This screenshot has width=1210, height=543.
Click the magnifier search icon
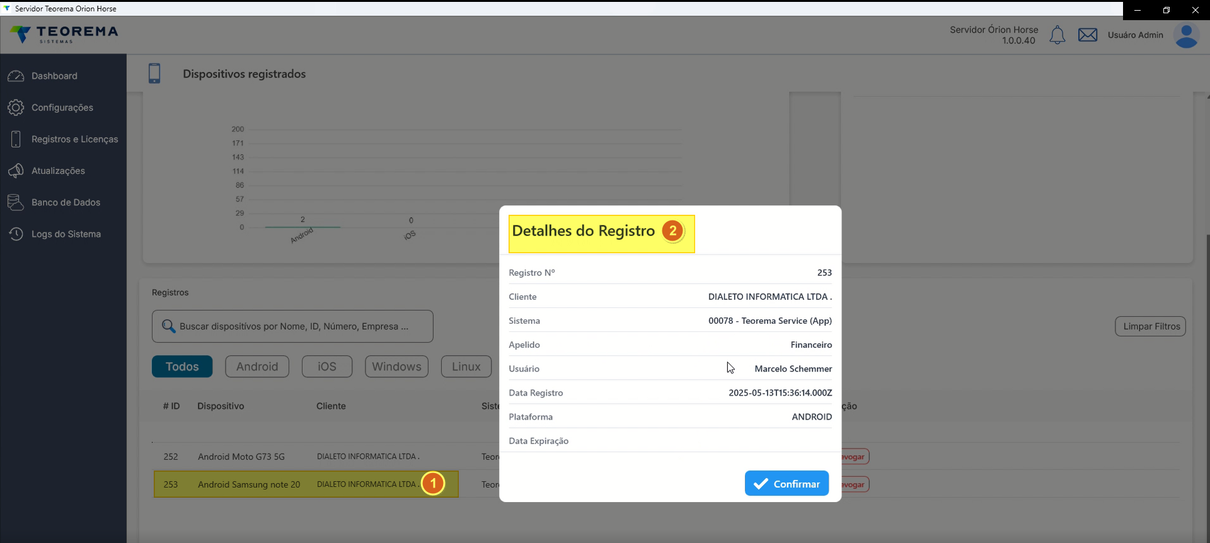tap(168, 326)
